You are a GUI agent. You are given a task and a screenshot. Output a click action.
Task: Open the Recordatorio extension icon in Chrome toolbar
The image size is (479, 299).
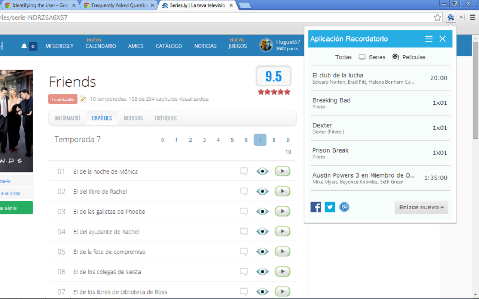(x=451, y=18)
